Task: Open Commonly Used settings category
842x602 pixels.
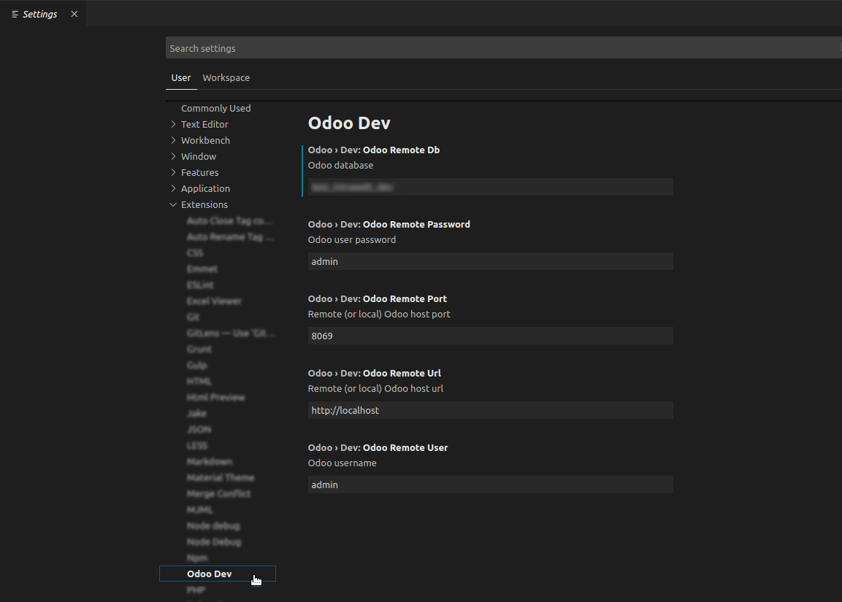Action: [x=216, y=109]
